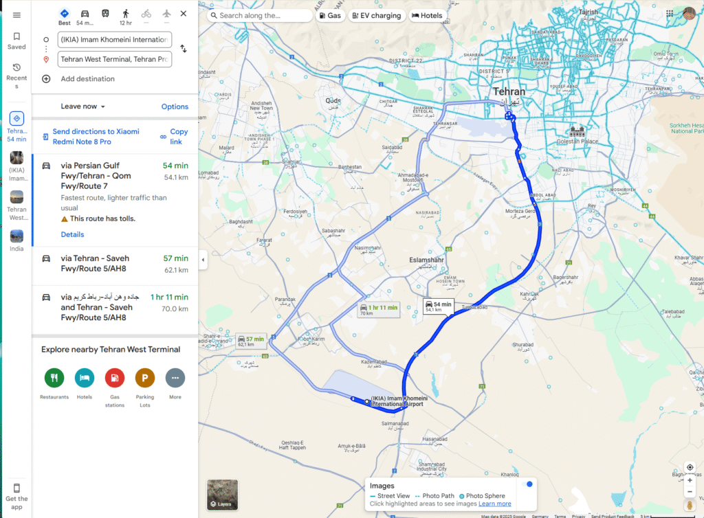This screenshot has height=518, width=704.
Task: Click IKIA Imam Khomeini Airport map label
Action: [399, 401]
